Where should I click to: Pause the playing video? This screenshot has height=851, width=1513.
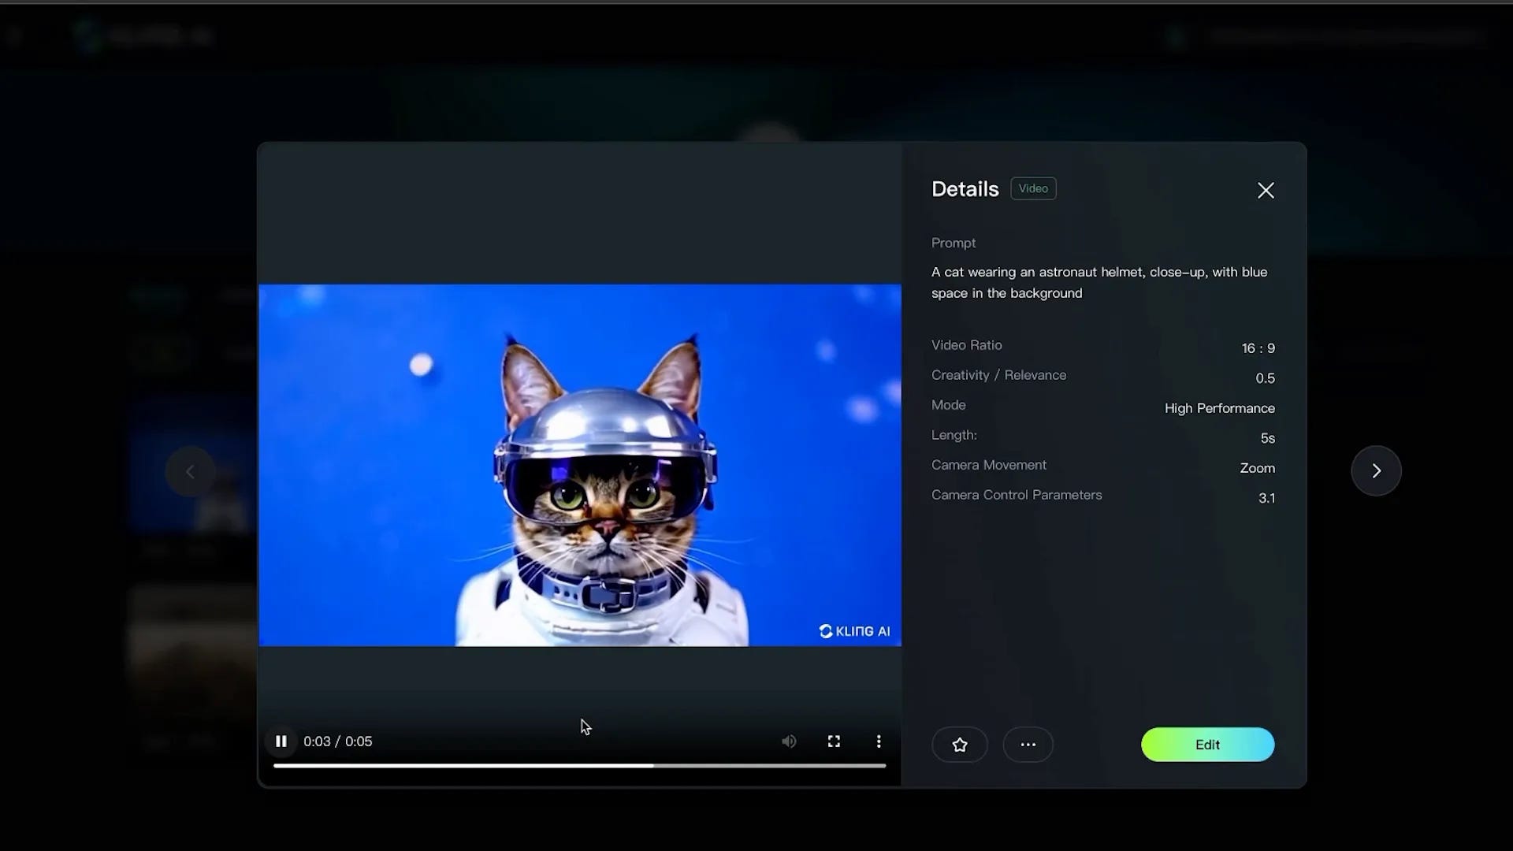281,741
